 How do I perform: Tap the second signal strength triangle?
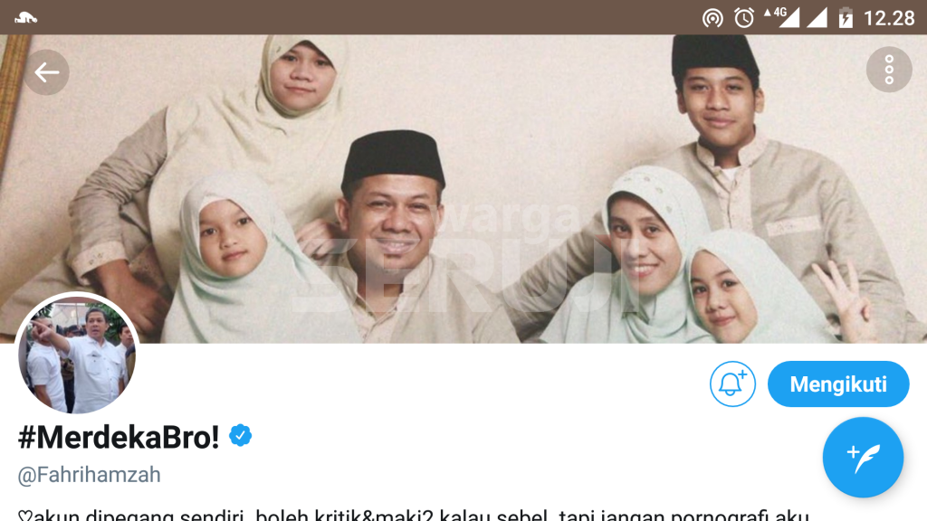(817, 18)
